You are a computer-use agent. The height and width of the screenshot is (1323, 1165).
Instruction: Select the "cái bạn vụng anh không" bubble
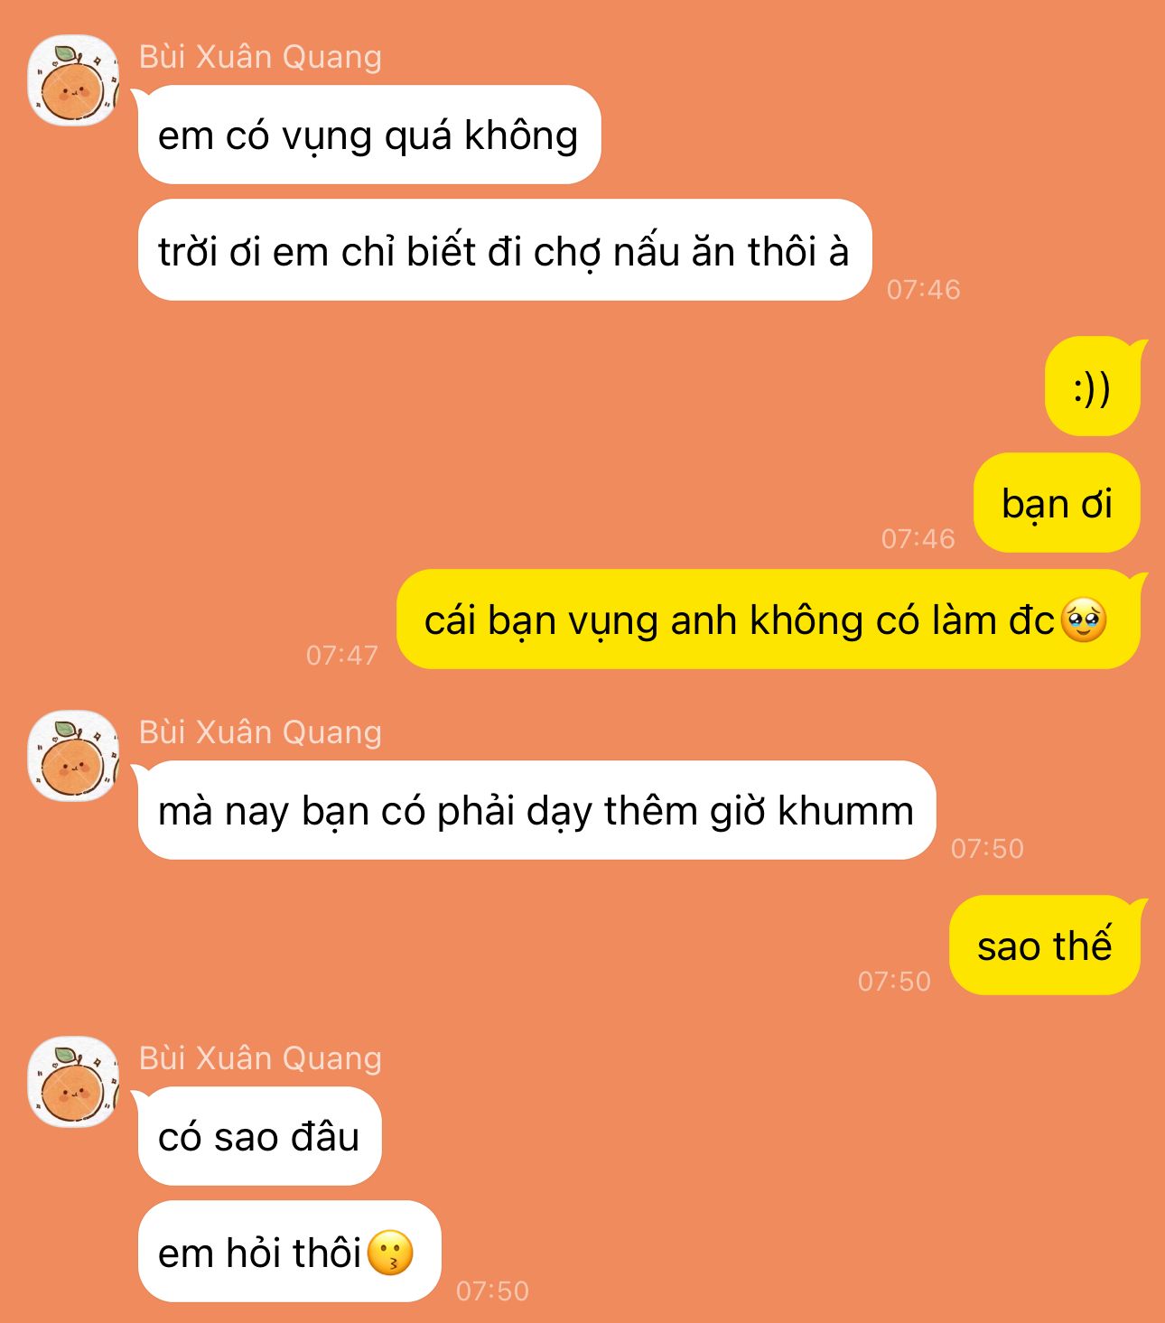tap(770, 620)
